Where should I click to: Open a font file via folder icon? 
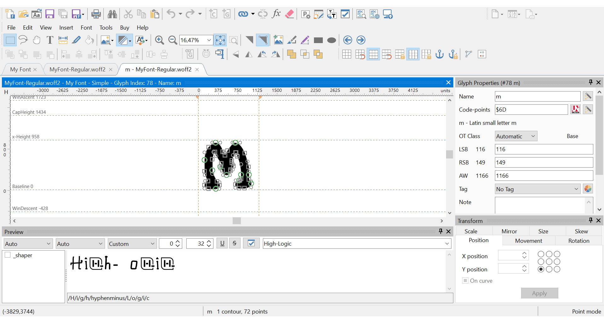point(23,14)
